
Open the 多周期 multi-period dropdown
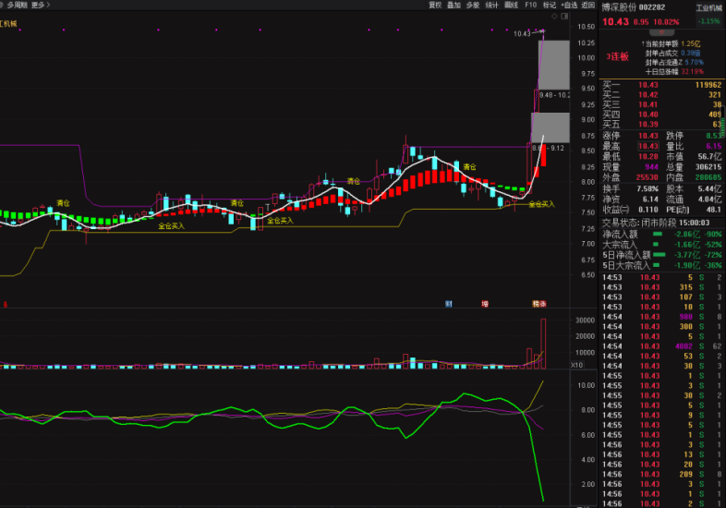pos(17,5)
